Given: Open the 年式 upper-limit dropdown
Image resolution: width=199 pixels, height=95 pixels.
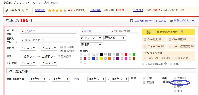Looking at the screenshot, I should tap(49, 56).
